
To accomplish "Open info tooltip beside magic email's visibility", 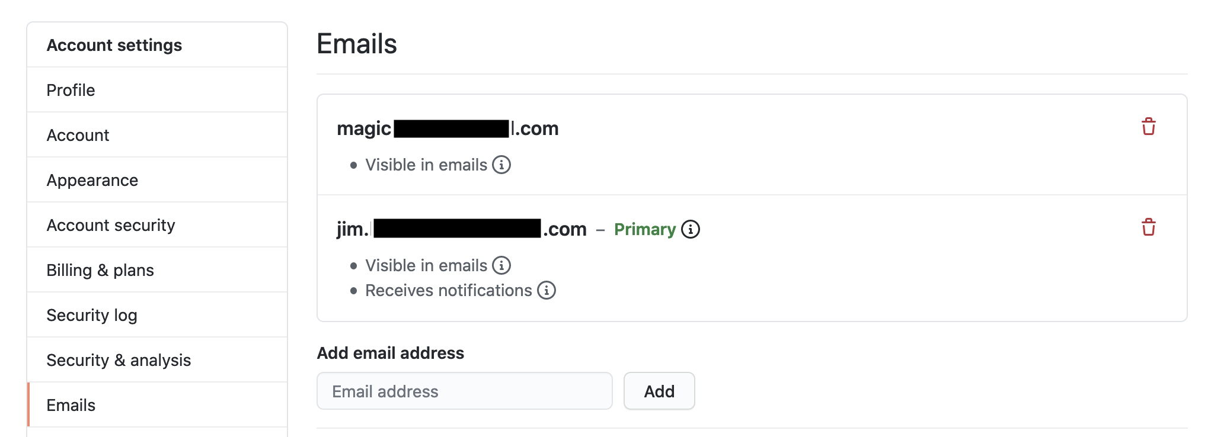I will [502, 165].
